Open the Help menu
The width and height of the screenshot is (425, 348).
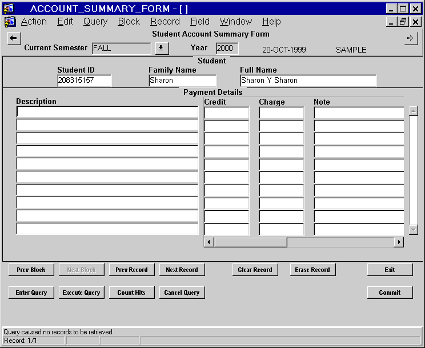click(x=271, y=21)
